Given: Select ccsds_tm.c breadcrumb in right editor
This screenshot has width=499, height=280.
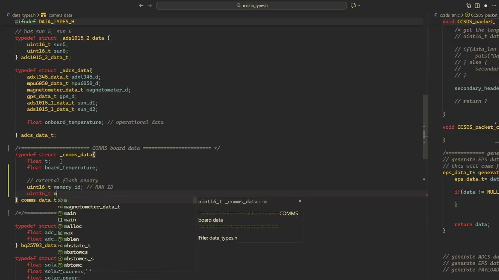Looking at the screenshot, I should pos(450,15).
